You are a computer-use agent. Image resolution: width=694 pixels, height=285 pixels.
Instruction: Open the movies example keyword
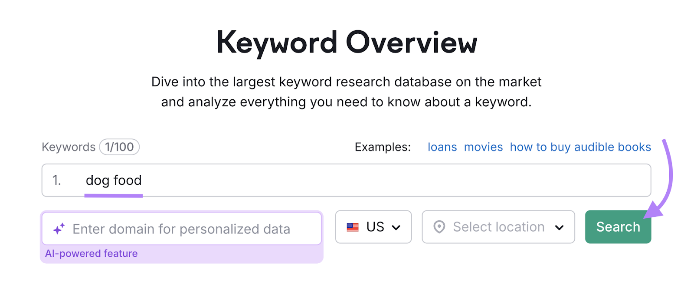[483, 147]
